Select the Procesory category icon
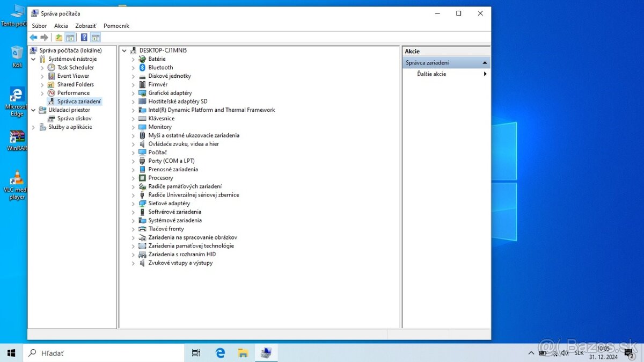This screenshot has width=644, height=362. pyautogui.click(x=142, y=177)
